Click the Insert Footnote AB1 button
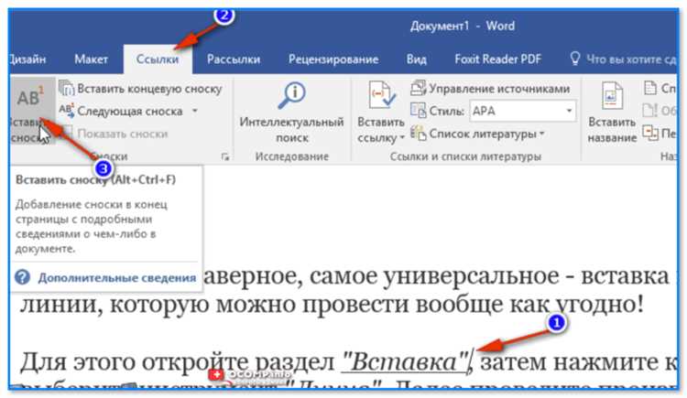 pyautogui.click(x=32, y=113)
